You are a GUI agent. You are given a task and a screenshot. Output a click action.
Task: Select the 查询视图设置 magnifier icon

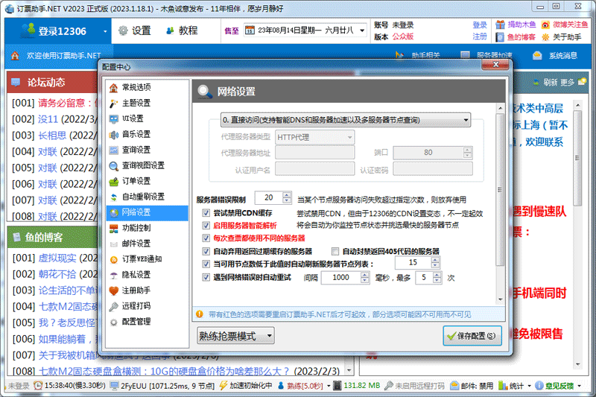point(114,165)
